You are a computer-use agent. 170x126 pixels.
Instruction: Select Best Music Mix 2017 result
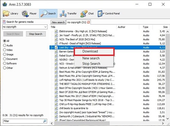[x=86, y=96]
